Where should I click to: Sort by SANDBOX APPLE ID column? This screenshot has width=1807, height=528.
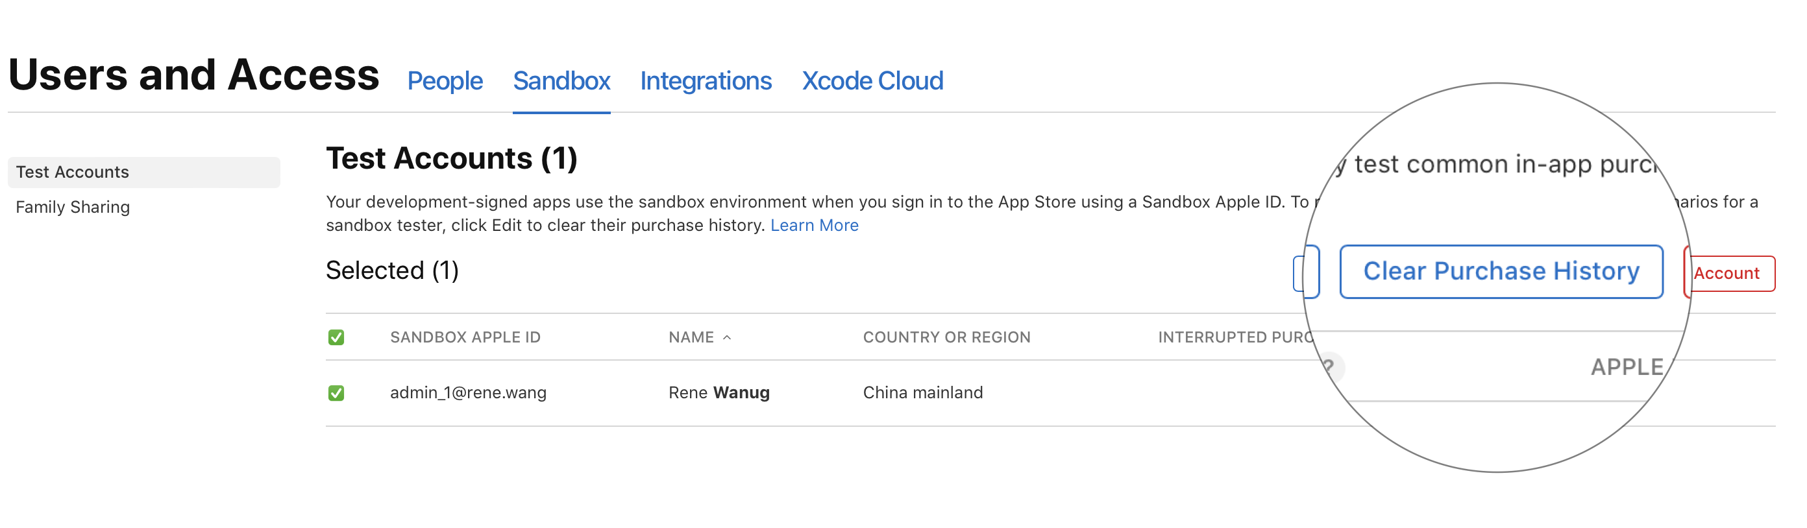465,337
